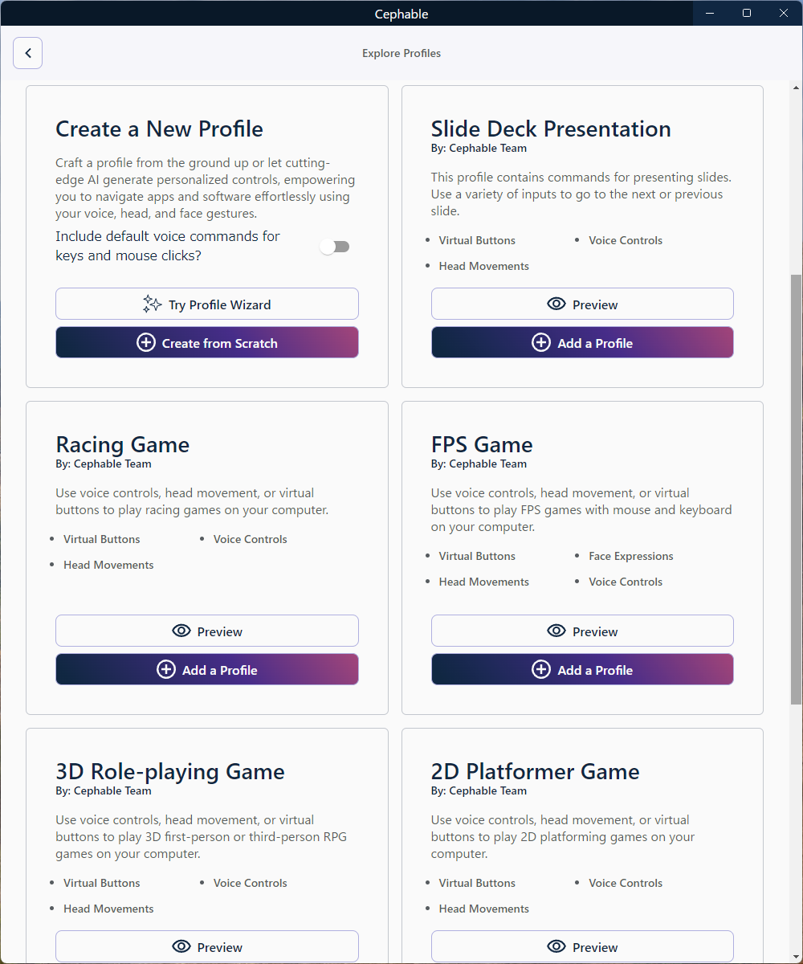Click eye icon in Racing Game Preview

pyautogui.click(x=181, y=631)
